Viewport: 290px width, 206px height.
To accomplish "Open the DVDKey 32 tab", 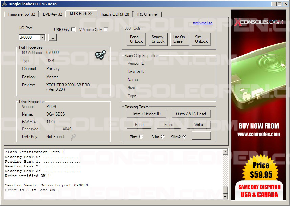I will (x=53, y=14).
